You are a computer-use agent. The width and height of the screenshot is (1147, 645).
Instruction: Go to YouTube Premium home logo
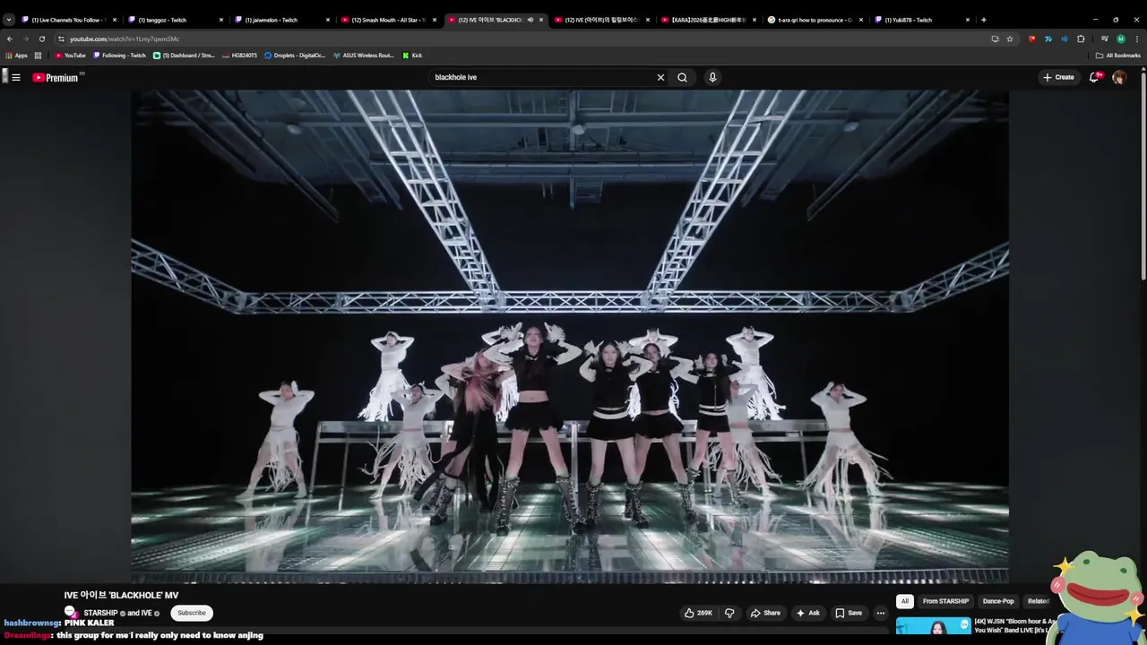click(56, 78)
